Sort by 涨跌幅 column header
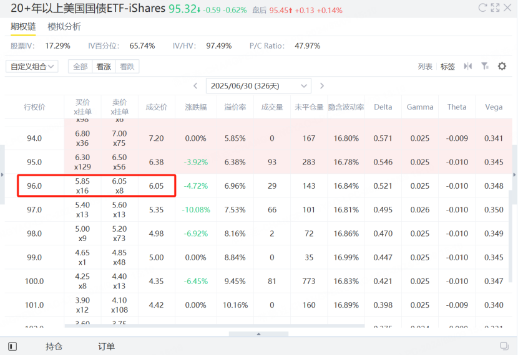The height and width of the screenshot is (355, 518). point(196,107)
